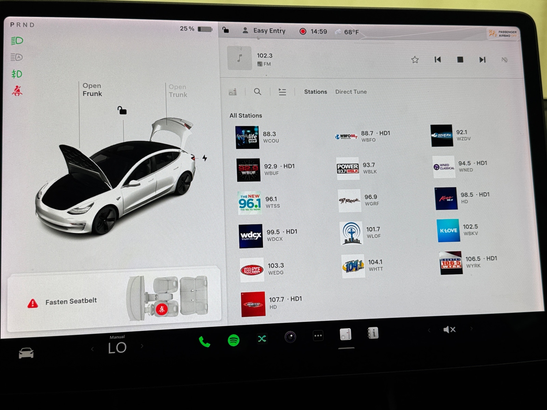
Task: Decrease fan speed with the left chevron
Action: point(92,348)
